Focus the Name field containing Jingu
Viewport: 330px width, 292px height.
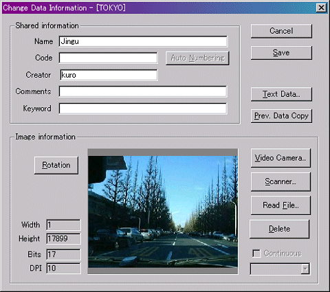[143, 41]
